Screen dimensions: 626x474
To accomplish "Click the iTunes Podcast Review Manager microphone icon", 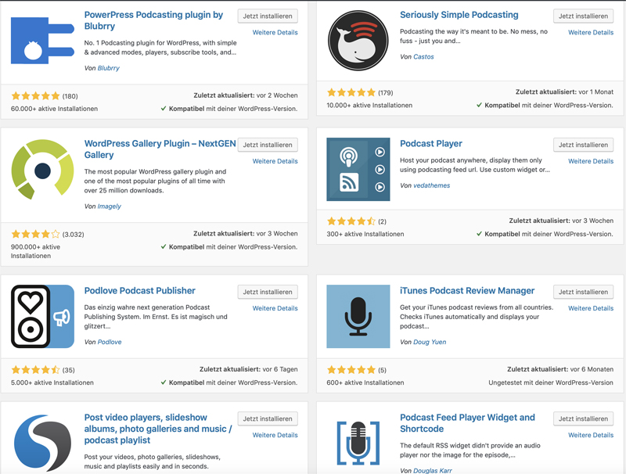I will [x=358, y=317].
